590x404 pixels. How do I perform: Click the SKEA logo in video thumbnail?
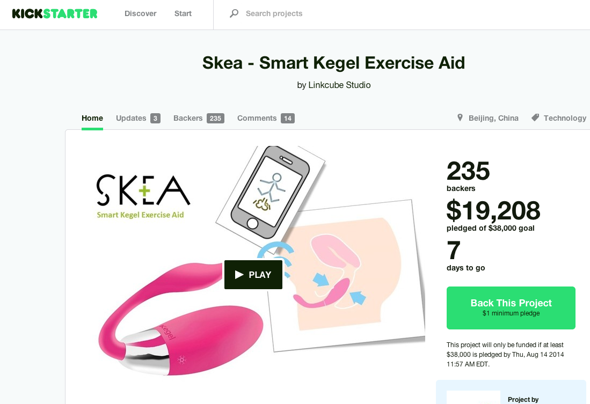click(143, 196)
